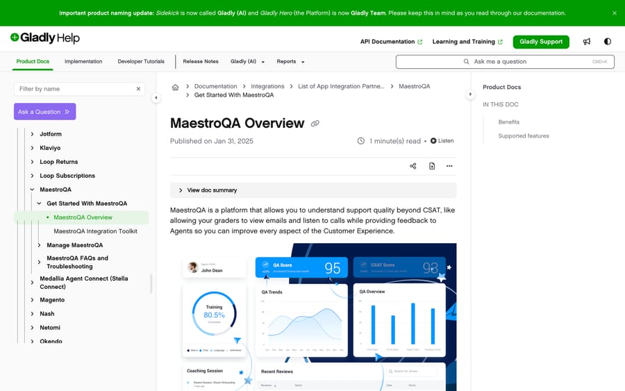Open MaestroQA Integration Toolkit page
The height and width of the screenshot is (391, 625).
pyautogui.click(x=95, y=231)
